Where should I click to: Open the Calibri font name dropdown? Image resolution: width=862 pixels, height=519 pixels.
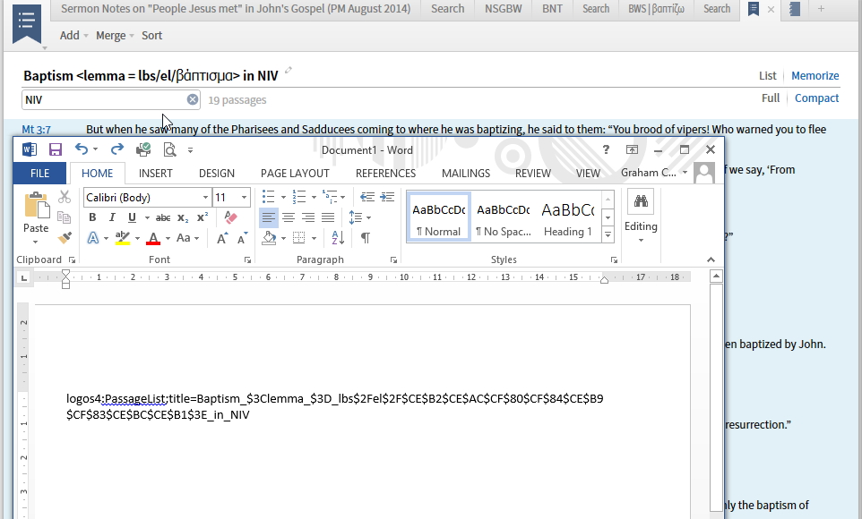click(205, 197)
